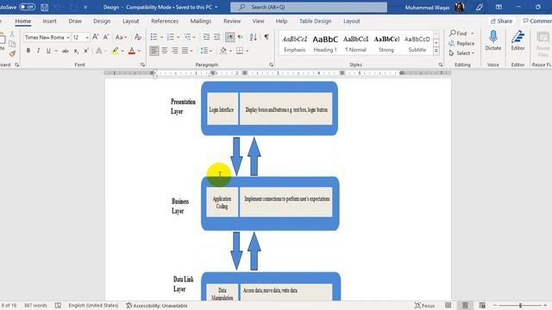
Task: Align text right
Action: [174, 51]
